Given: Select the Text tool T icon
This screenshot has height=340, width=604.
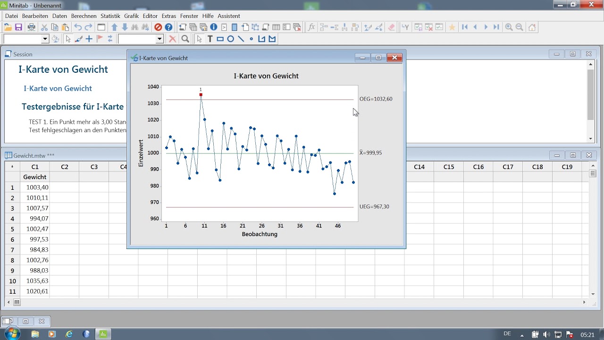Looking at the screenshot, I should coord(210,39).
